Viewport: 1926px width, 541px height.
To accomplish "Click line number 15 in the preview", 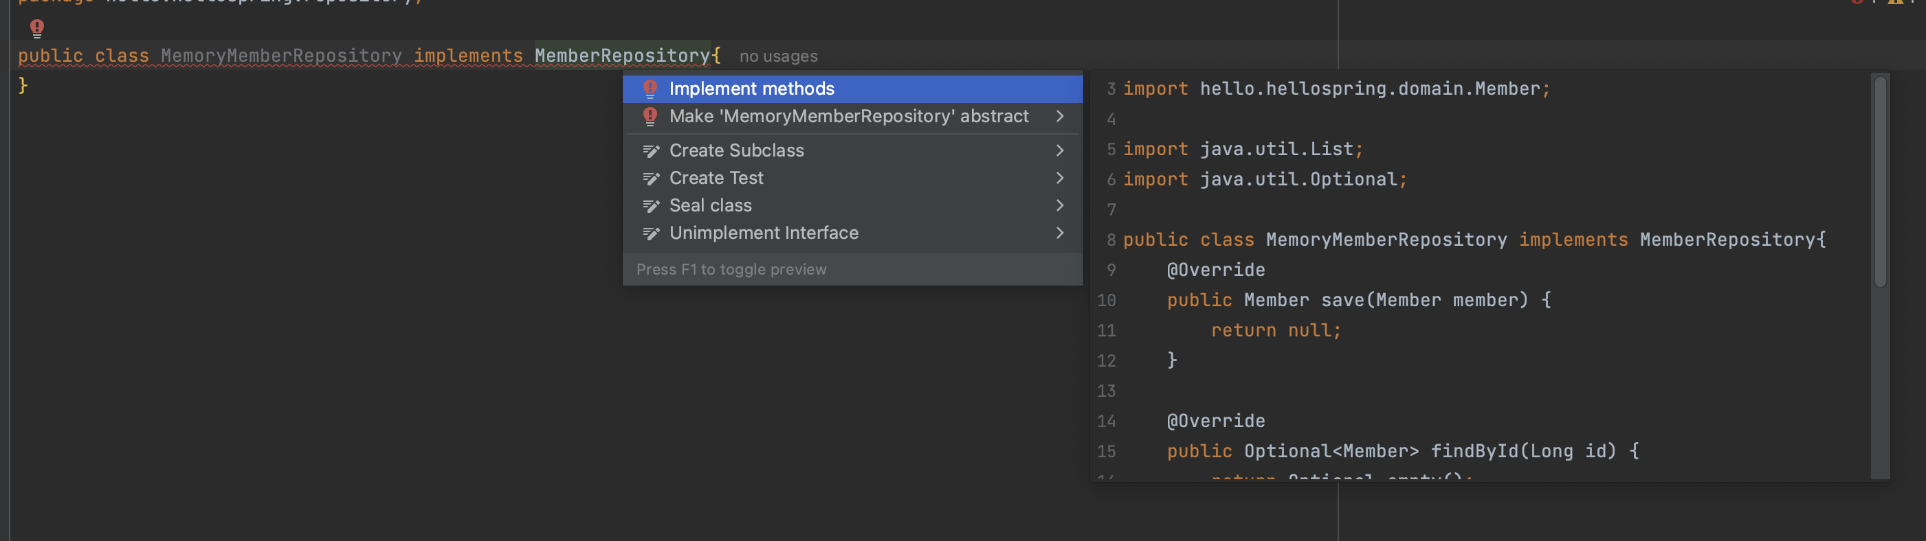I will tap(1107, 452).
